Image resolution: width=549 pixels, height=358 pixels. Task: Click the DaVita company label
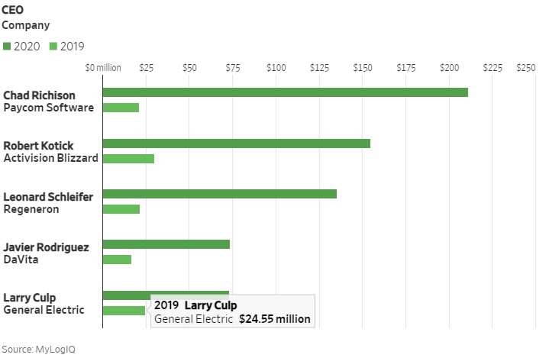point(21,260)
